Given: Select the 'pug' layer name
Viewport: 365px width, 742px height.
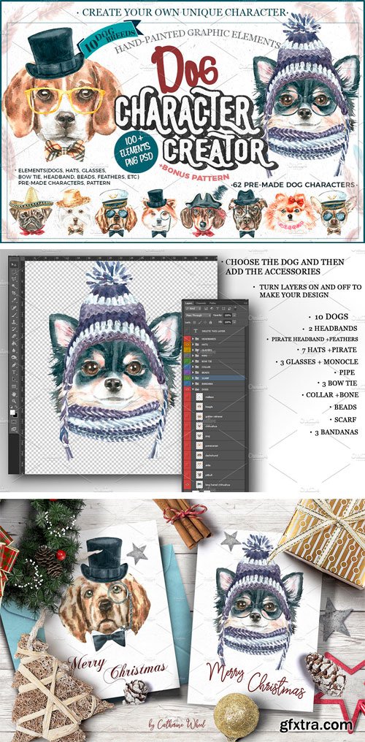Looking at the screenshot, I should (207, 436).
